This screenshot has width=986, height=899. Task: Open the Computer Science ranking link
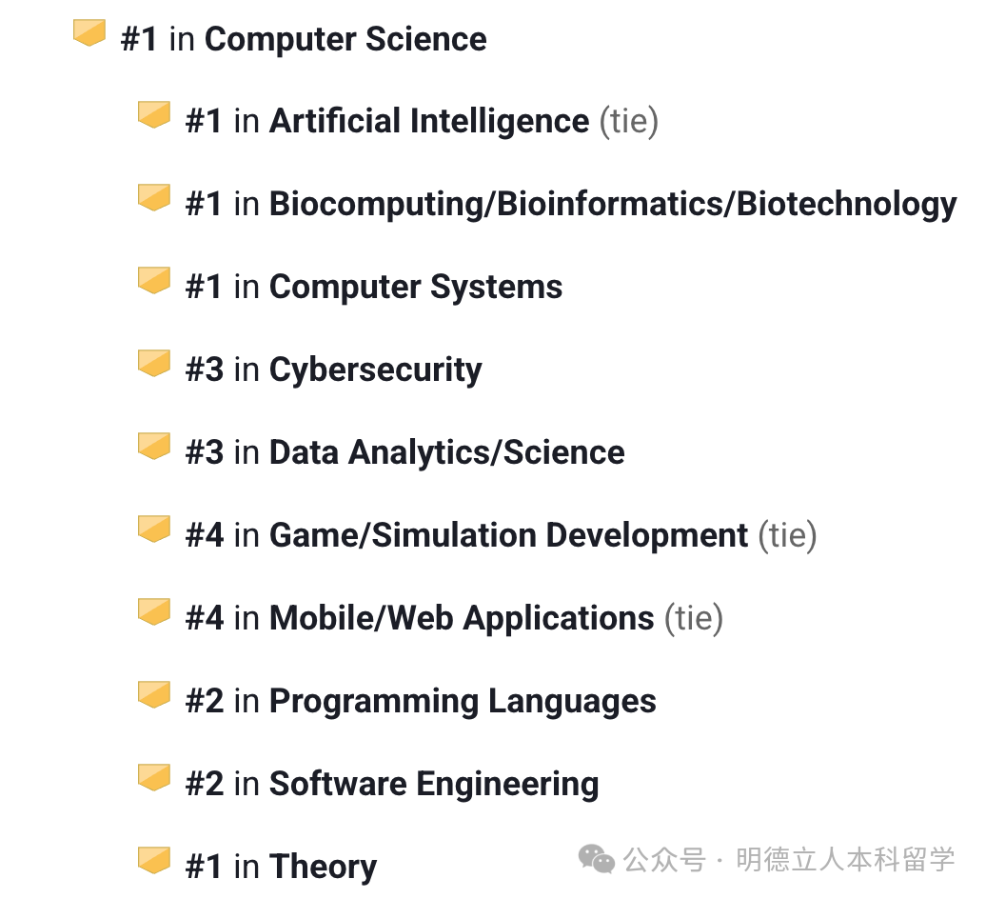pyautogui.click(x=345, y=39)
